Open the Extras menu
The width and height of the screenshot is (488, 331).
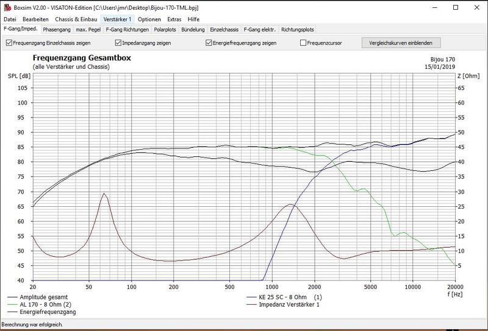point(174,19)
